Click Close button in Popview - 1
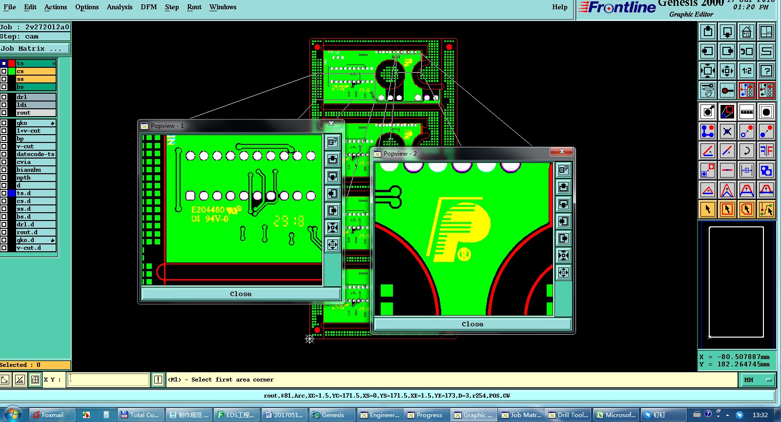 [x=241, y=294]
